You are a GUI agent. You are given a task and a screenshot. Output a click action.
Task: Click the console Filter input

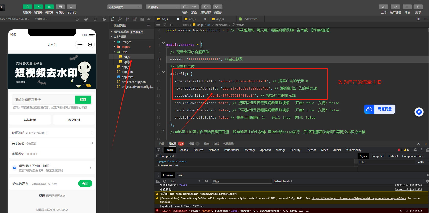(x=241, y=181)
